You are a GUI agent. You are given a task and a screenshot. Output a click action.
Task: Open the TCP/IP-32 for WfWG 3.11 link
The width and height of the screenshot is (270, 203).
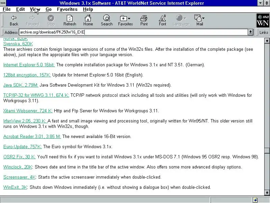pyautogui.click(x=36, y=95)
